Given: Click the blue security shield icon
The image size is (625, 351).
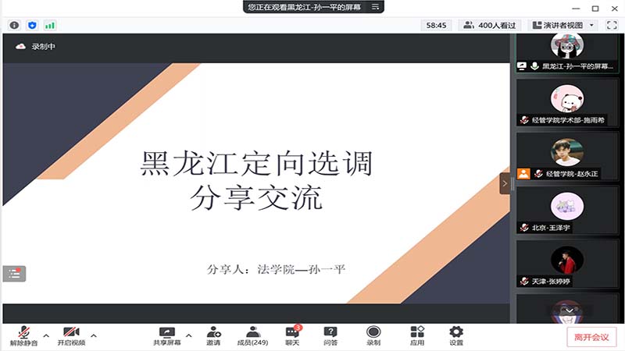Looking at the screenshot, I should (32, 26).
